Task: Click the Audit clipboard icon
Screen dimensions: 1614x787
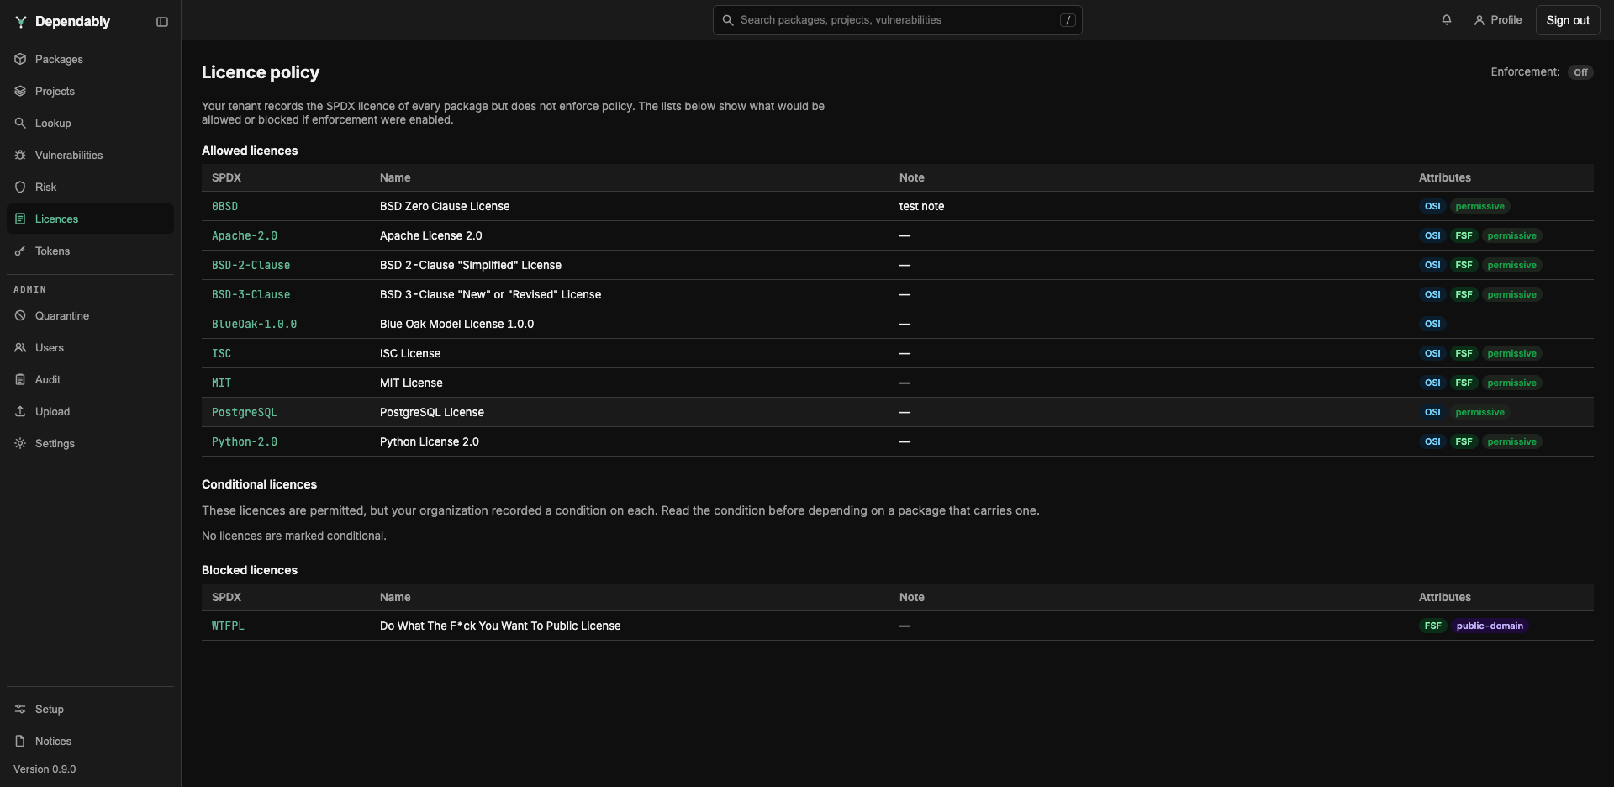Action: click(20, 379)
